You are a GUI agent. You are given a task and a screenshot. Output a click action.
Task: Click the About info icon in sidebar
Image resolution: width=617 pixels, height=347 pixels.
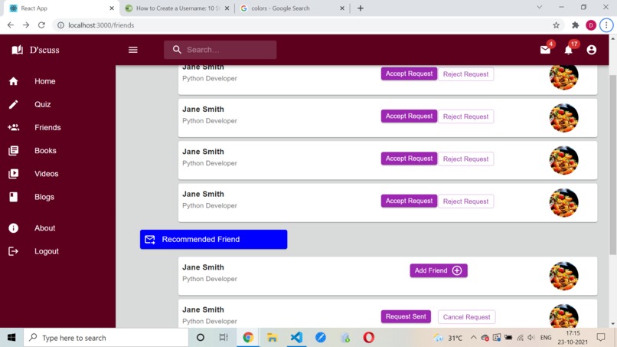(13, 228)
